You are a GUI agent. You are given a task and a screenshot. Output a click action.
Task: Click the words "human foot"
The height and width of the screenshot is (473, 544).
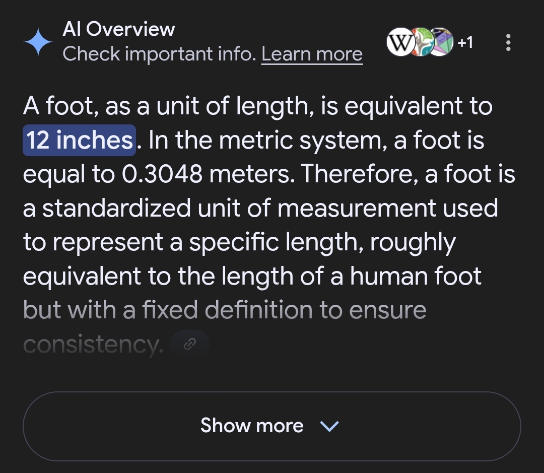click(415, 276)
